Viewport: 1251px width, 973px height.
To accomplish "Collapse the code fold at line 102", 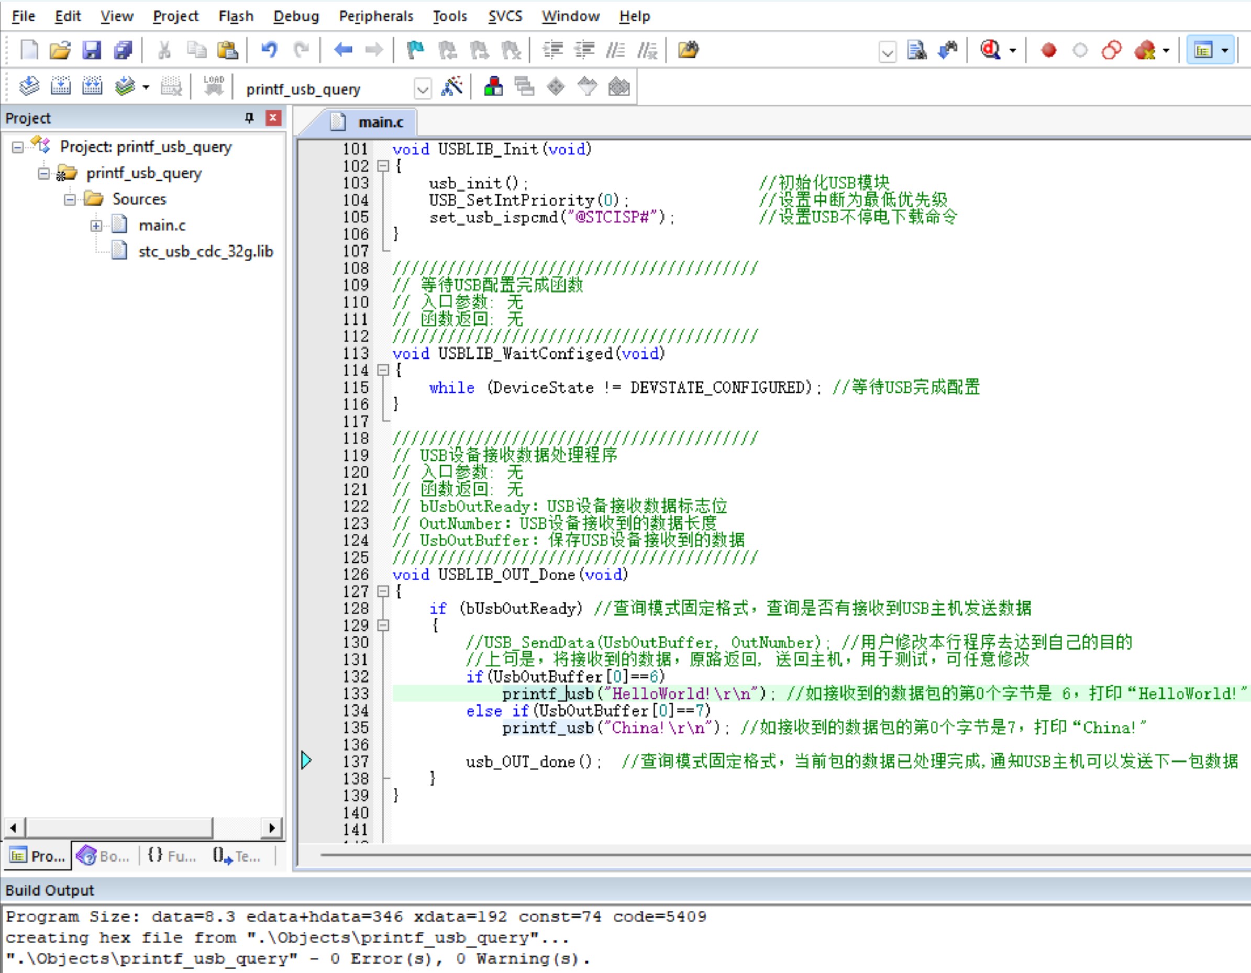I will coord(383,166).
